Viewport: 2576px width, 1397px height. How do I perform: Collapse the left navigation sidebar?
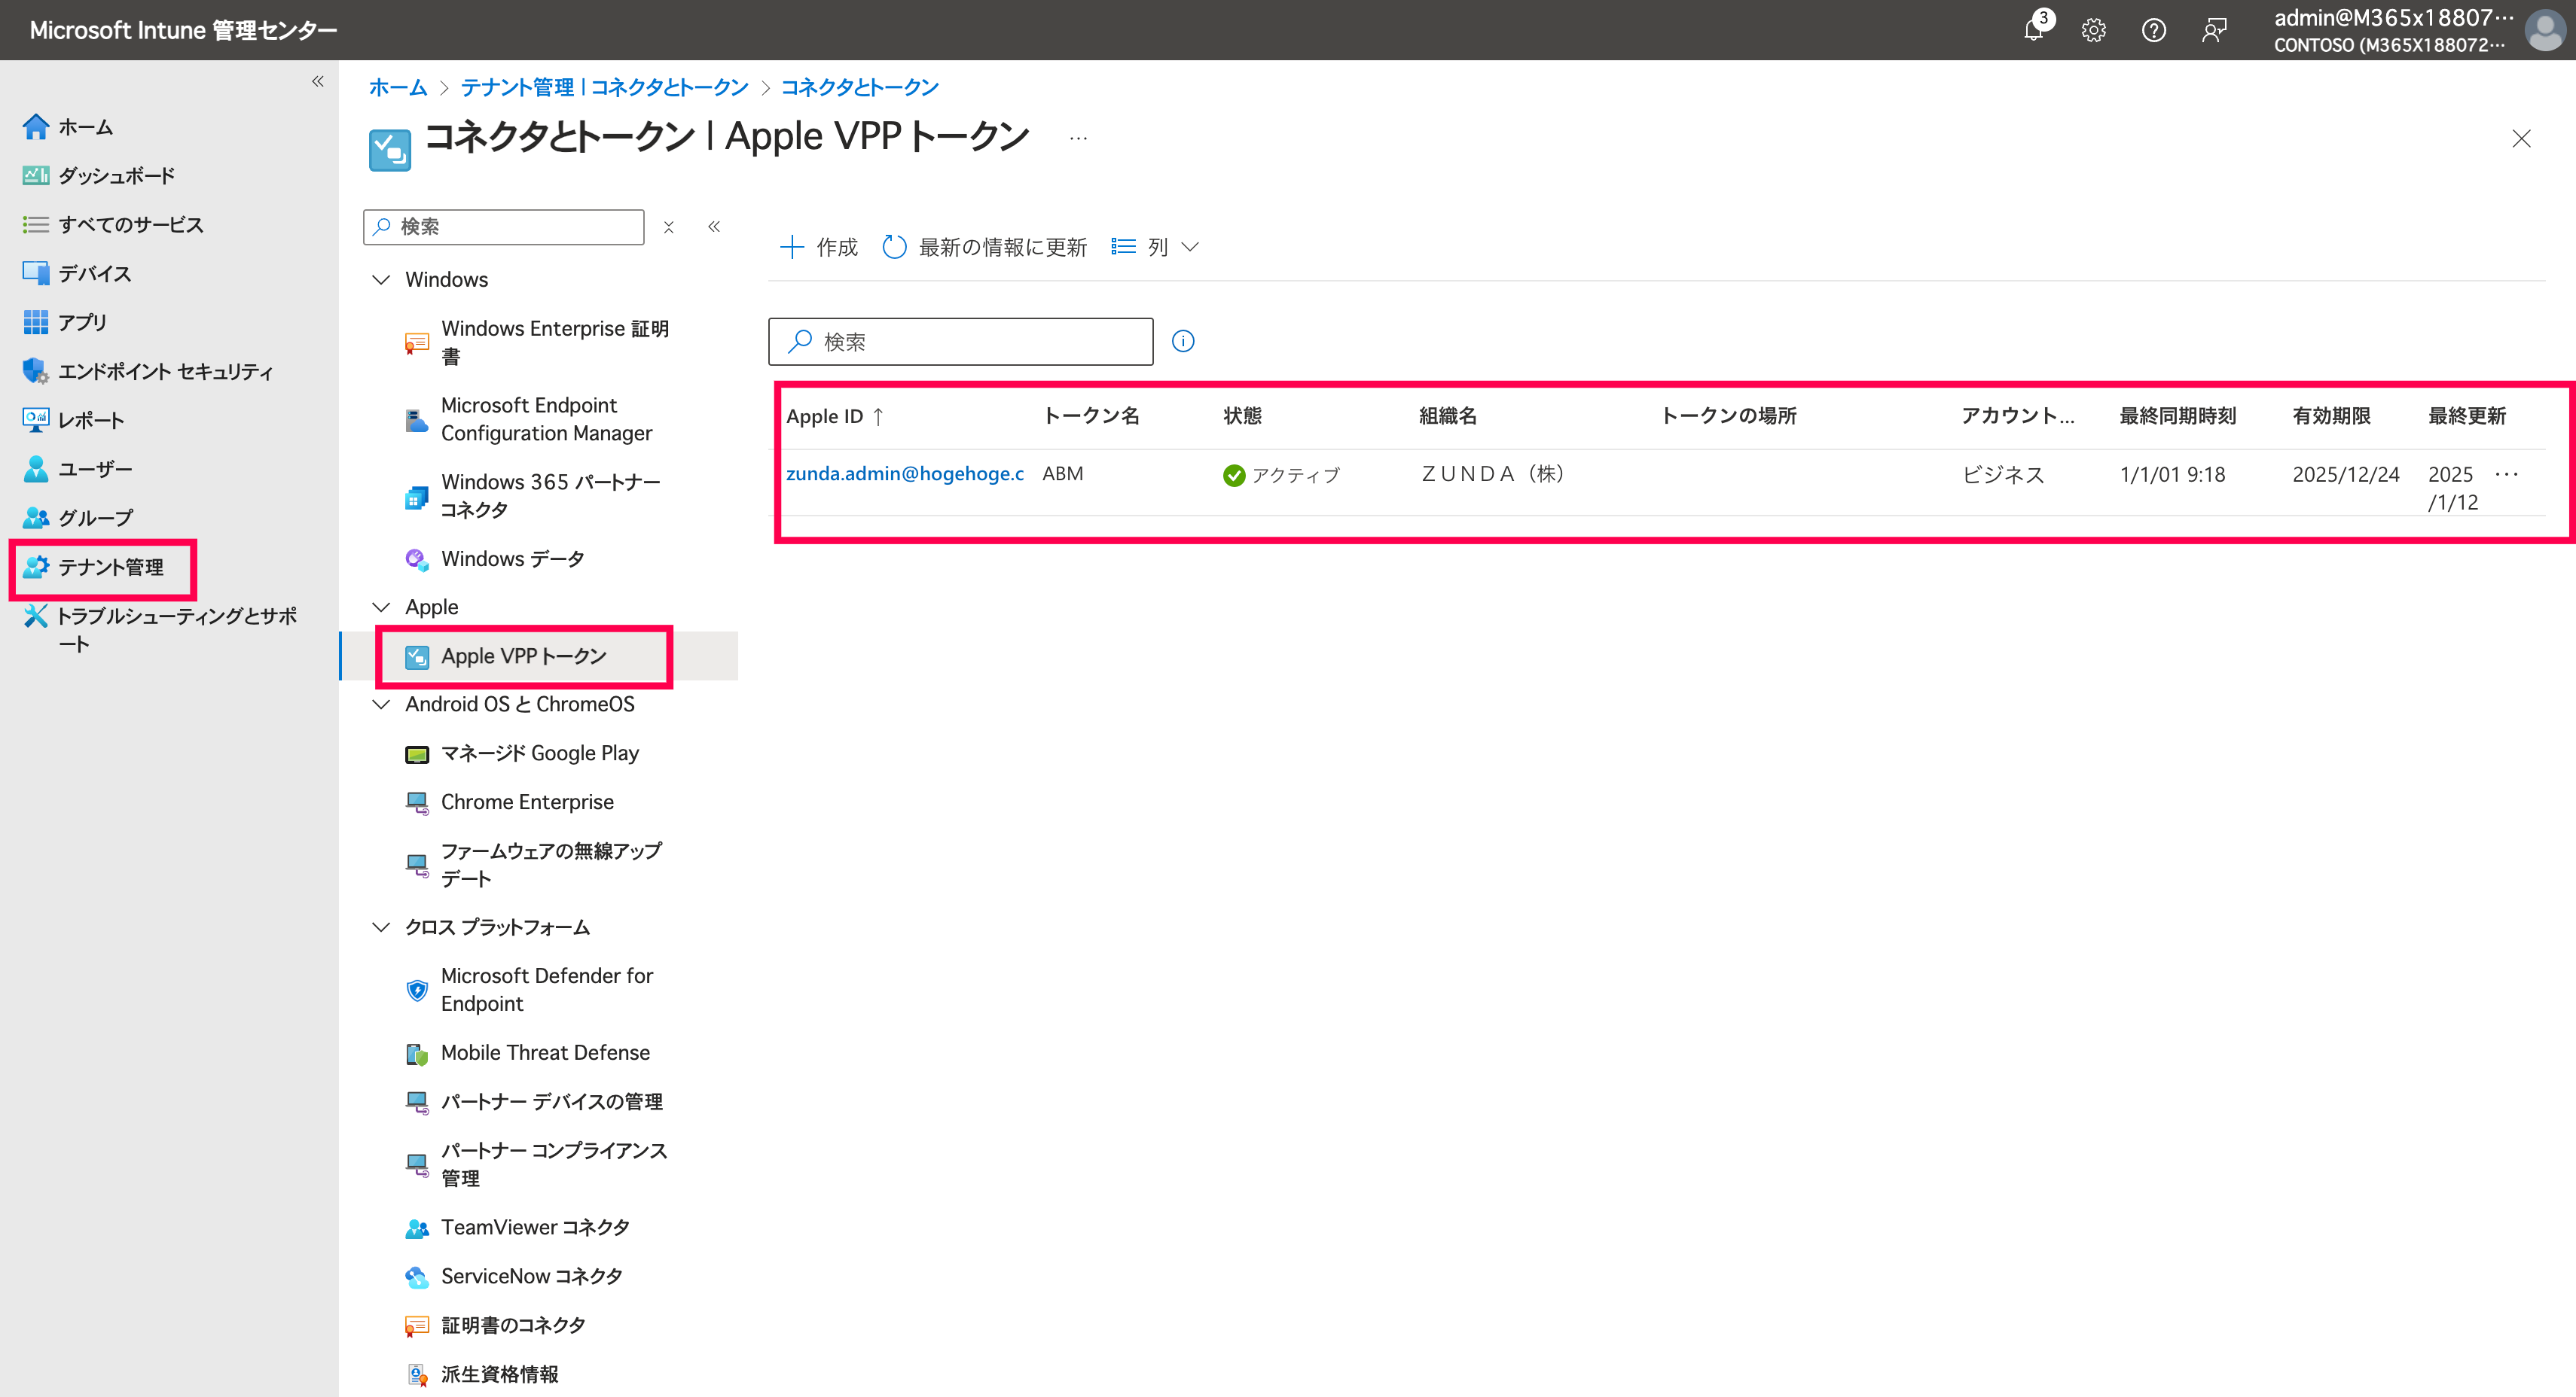[318, 81]
